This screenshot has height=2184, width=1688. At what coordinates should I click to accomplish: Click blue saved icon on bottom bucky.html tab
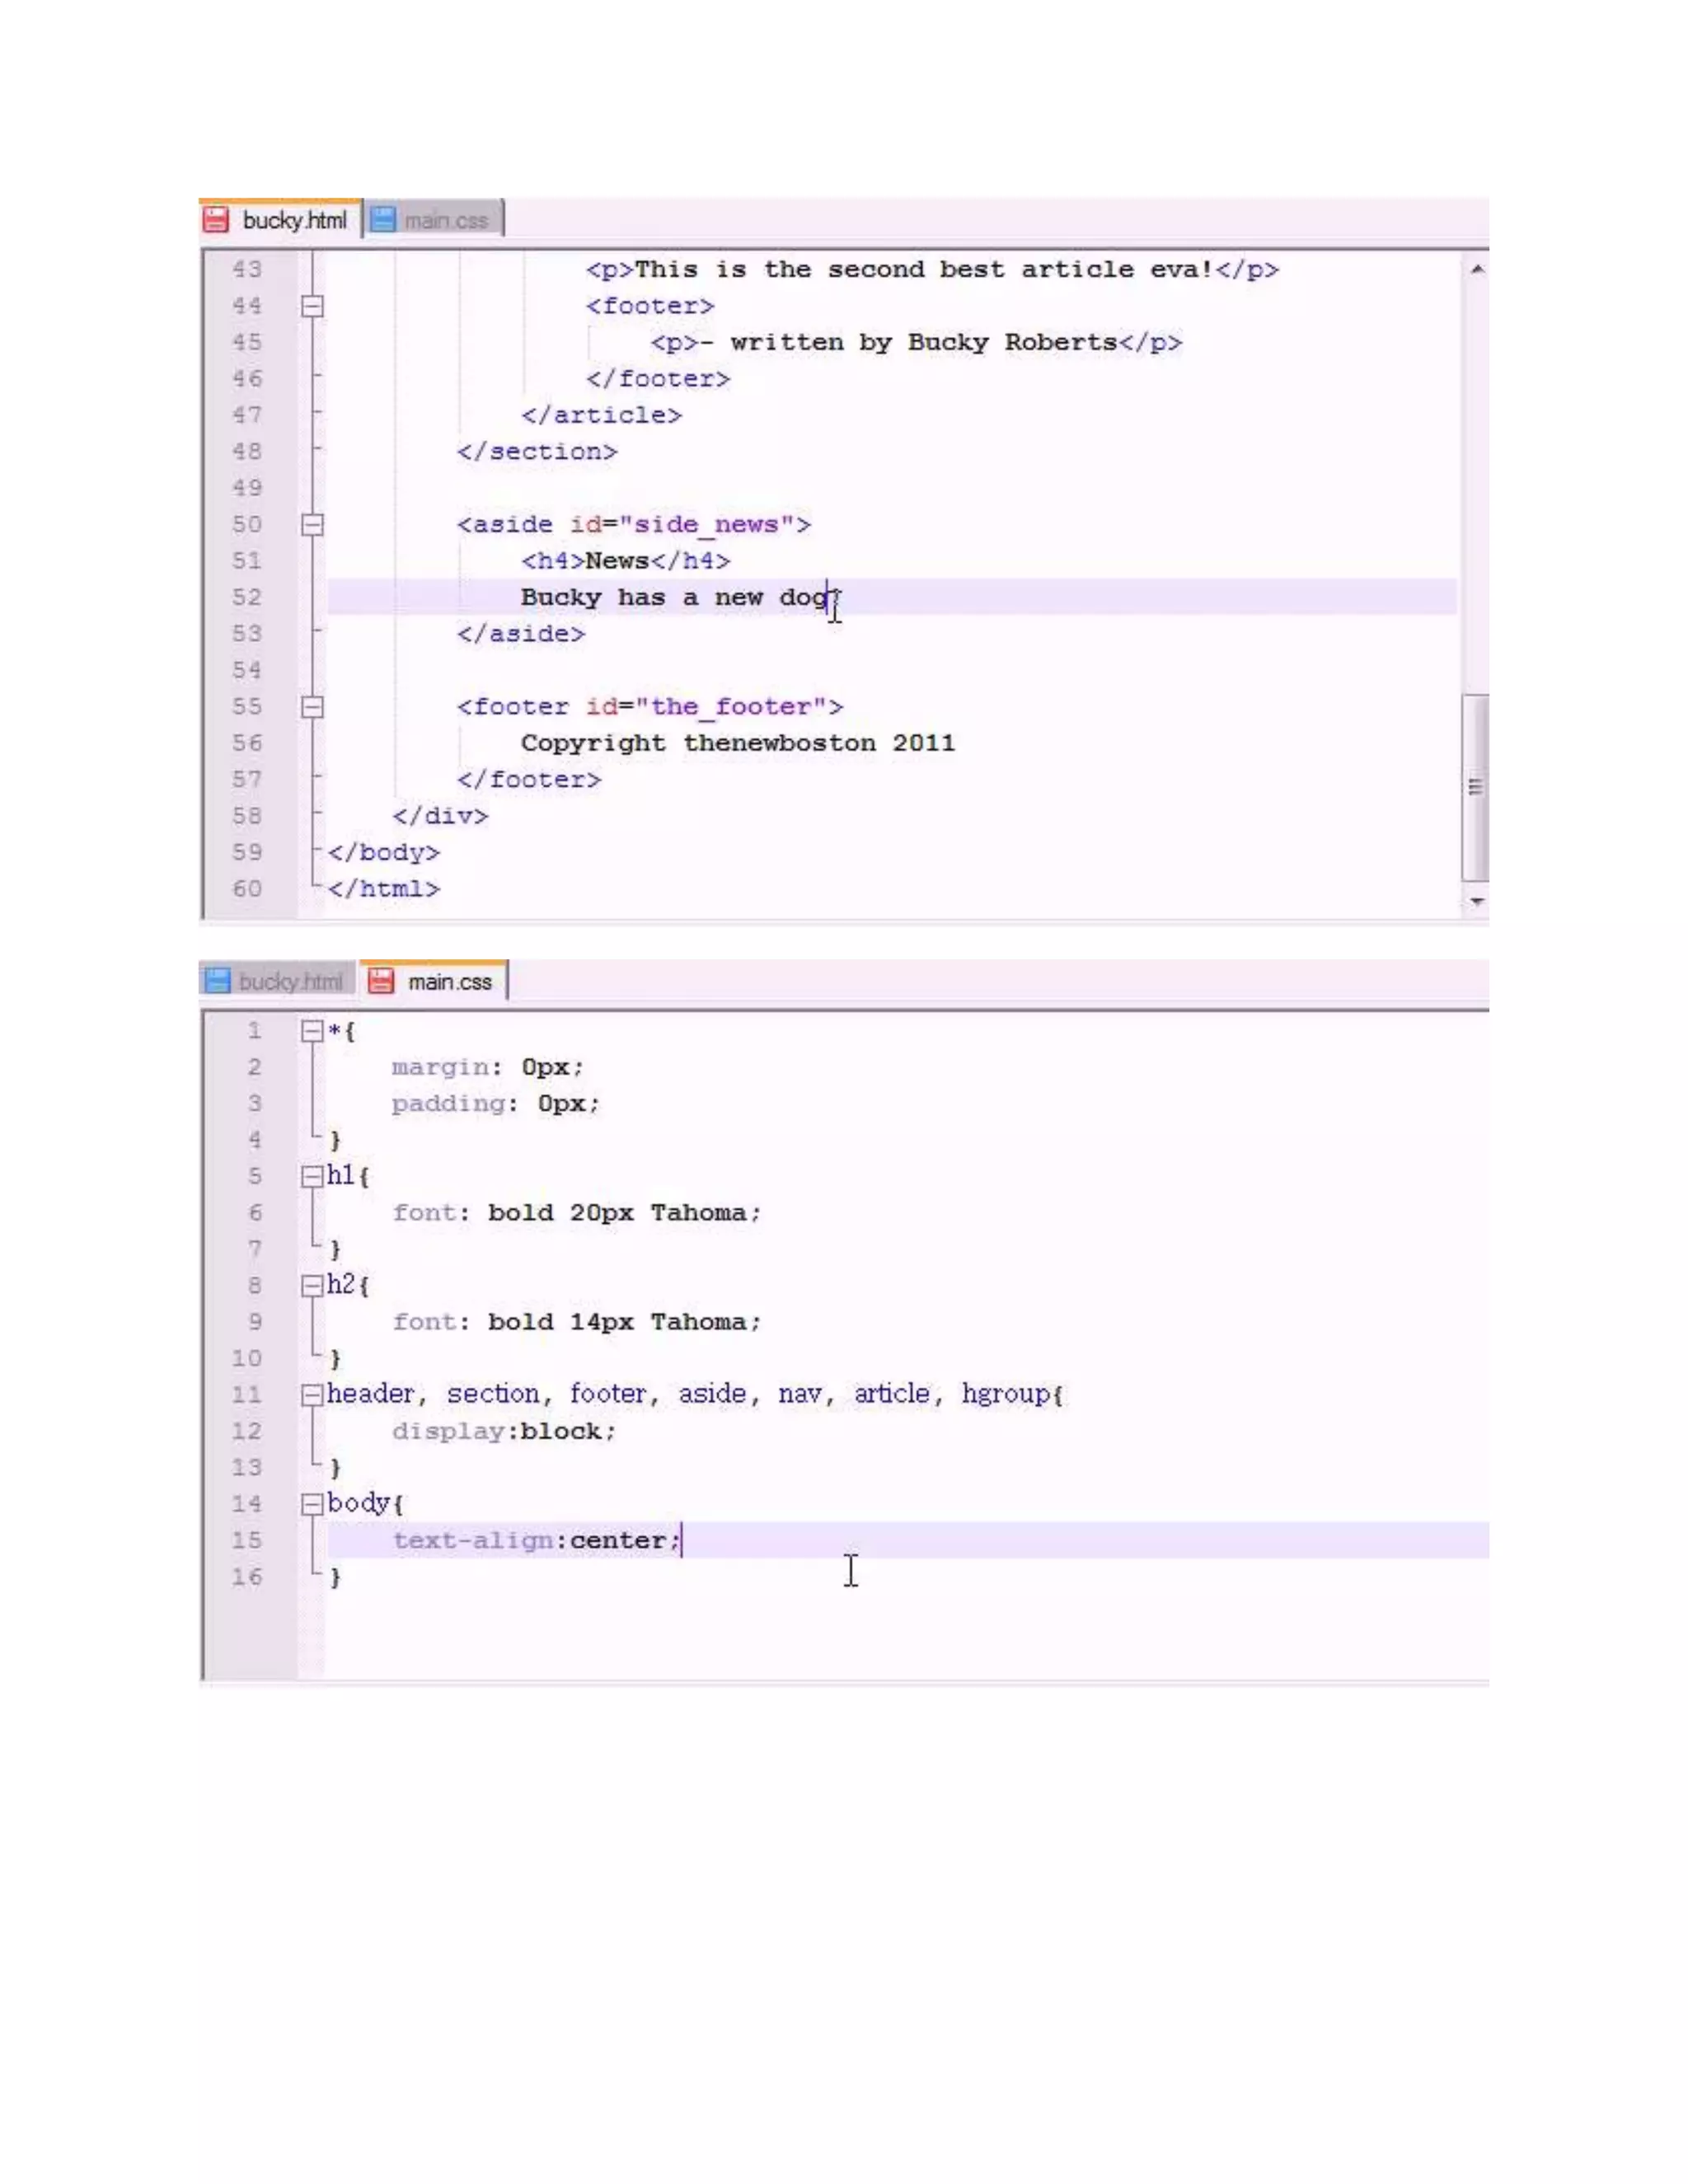coord(217,981)
